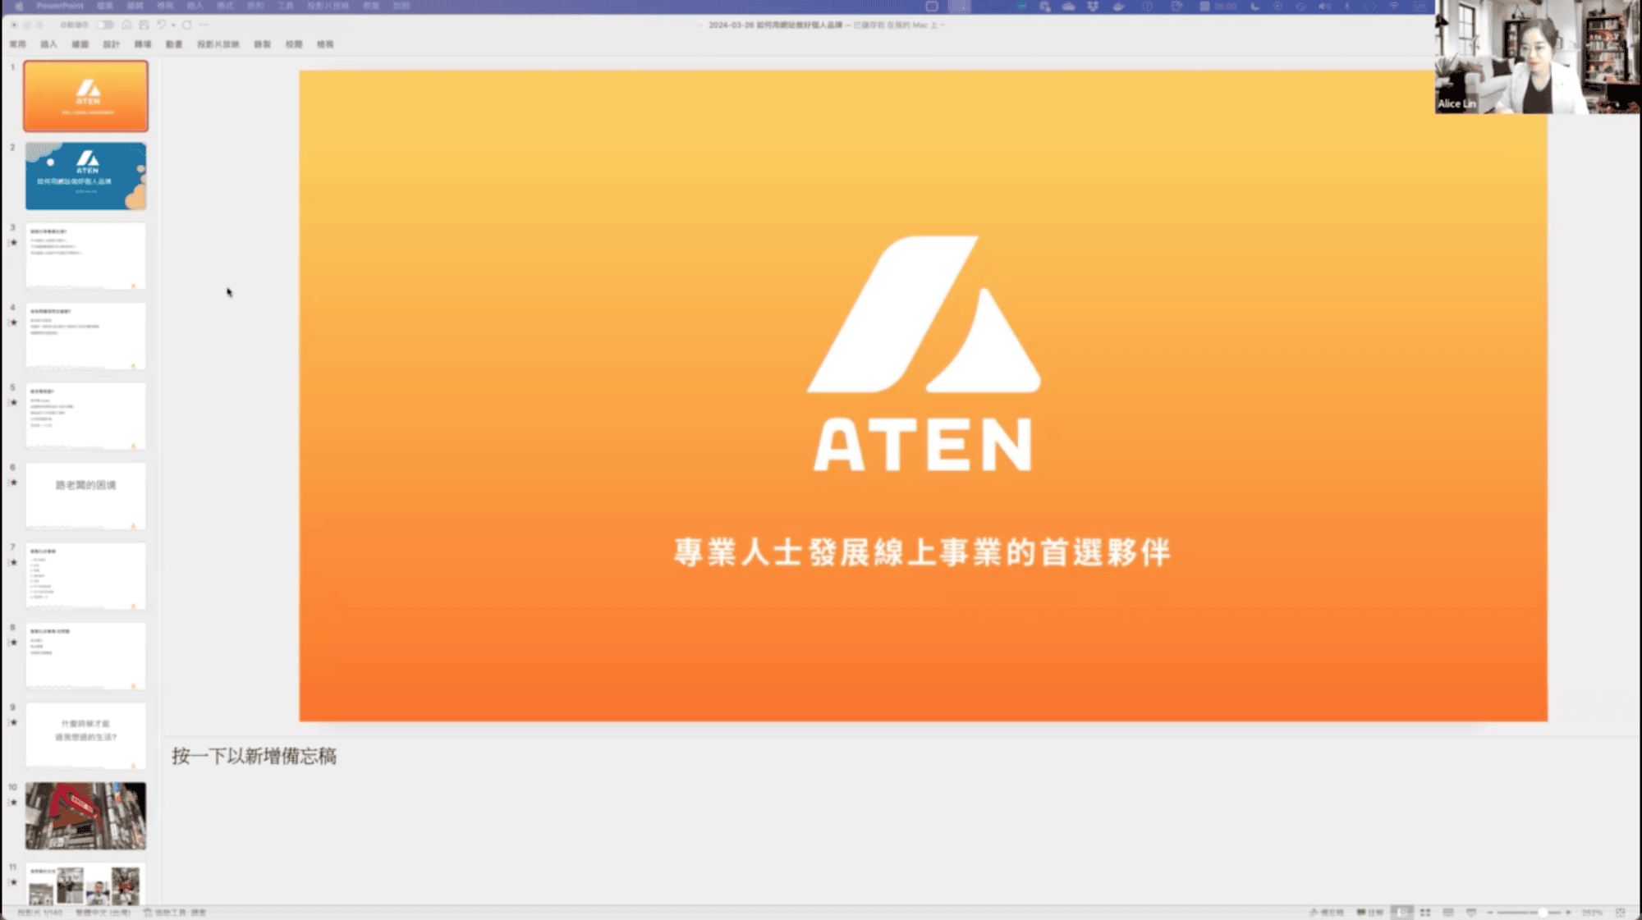Click the Fit slide to window icon
Image resolution: width=1642 pixels, height=920 pixels.
coord(1620,912)
